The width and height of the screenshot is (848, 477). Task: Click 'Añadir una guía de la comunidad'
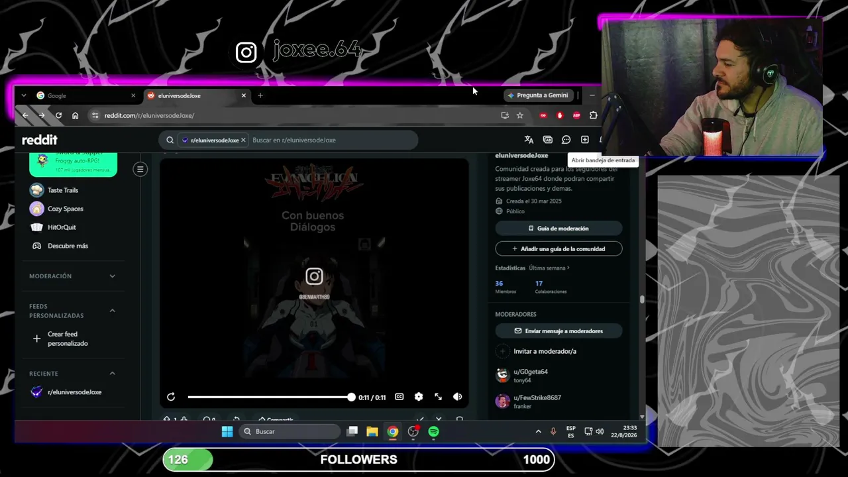pos(558,248)
